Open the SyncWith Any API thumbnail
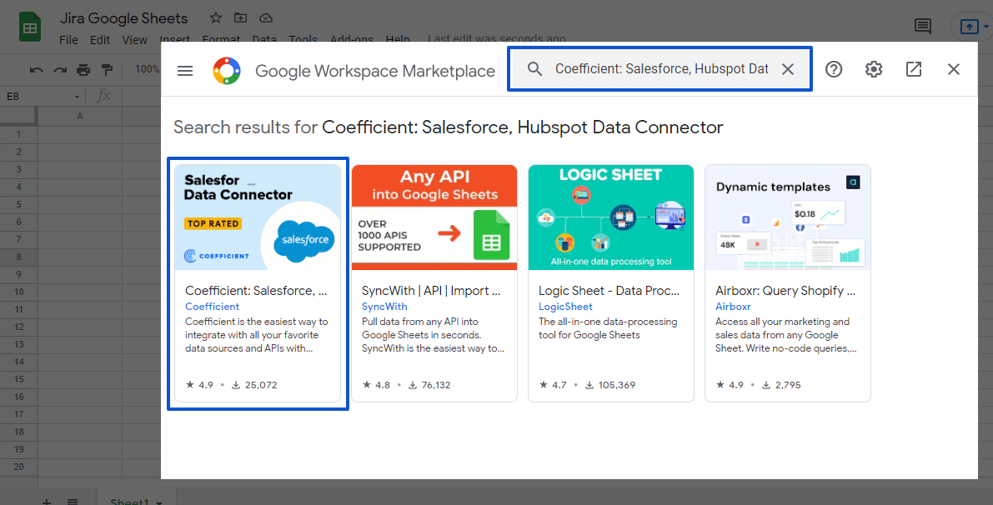The height and width of the screenshot is (505, 993). [434, 217]
